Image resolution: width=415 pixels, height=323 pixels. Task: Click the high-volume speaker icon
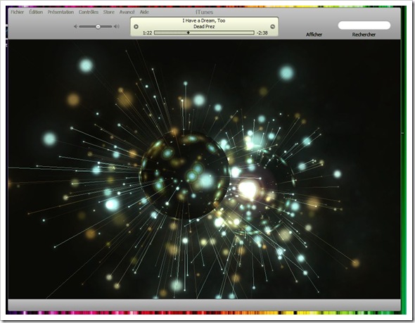(117, 26)
